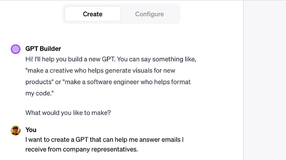Click the purple GPT Builder logo icon
The image size is (286, 160).
click(15, 49)
